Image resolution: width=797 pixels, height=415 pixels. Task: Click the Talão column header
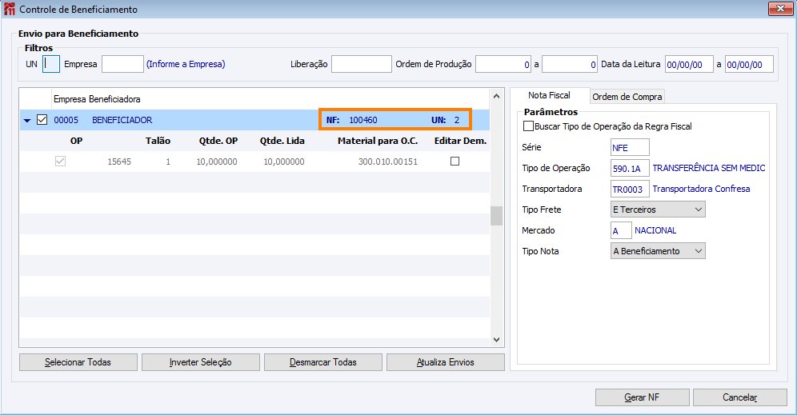[158, 141]
